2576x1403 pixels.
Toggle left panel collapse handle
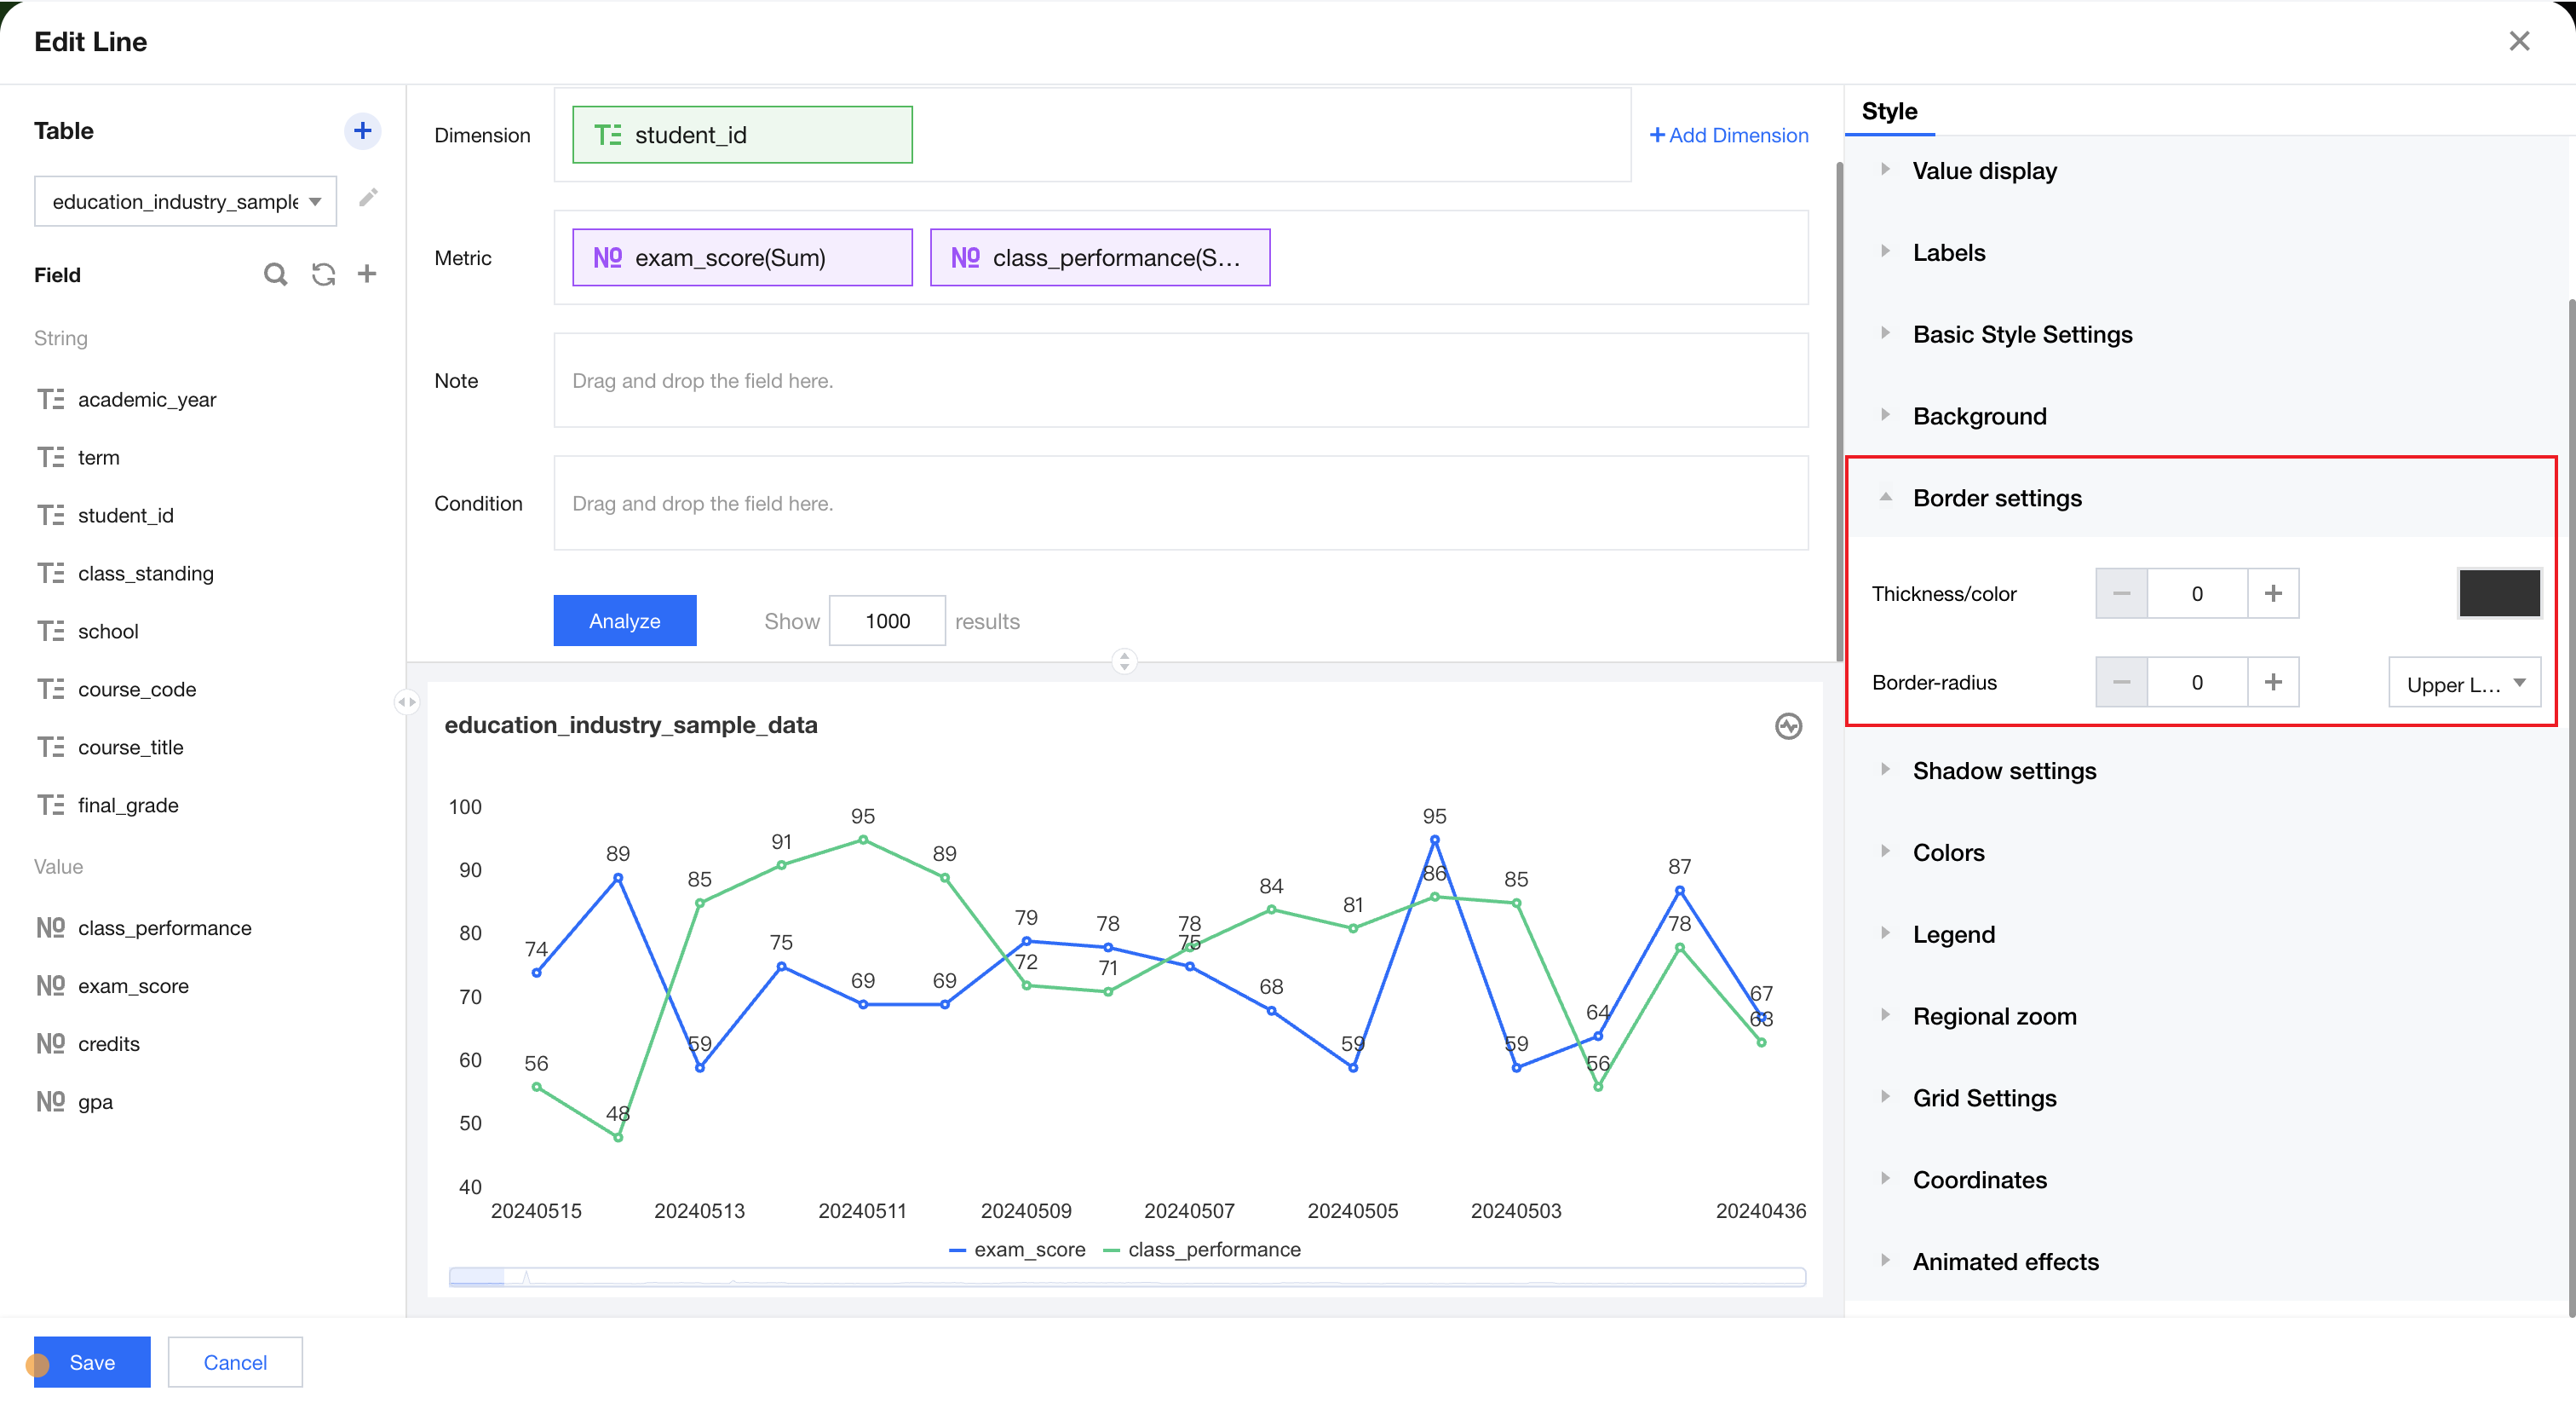click(406, 701)
